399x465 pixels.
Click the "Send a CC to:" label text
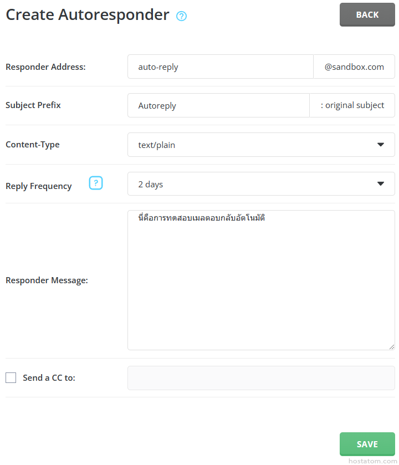[49, 378]
